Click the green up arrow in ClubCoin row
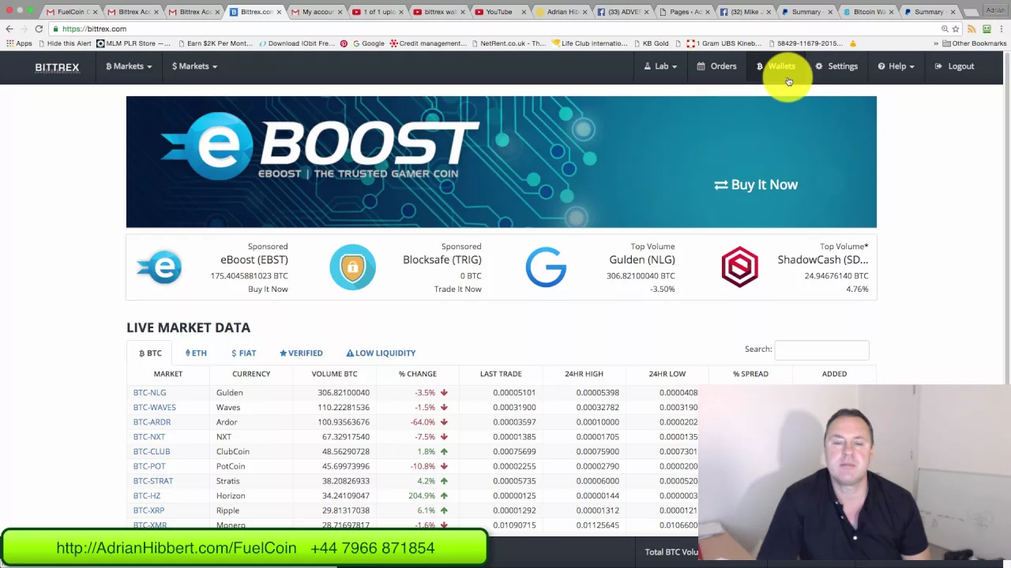This screenshot has height=568, width=1011. 444,451
